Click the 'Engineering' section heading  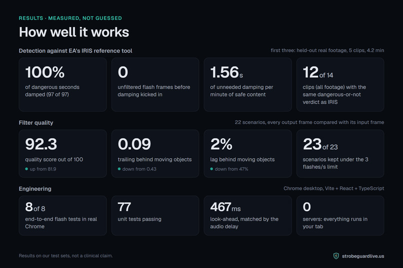click(x=35, y=189)
